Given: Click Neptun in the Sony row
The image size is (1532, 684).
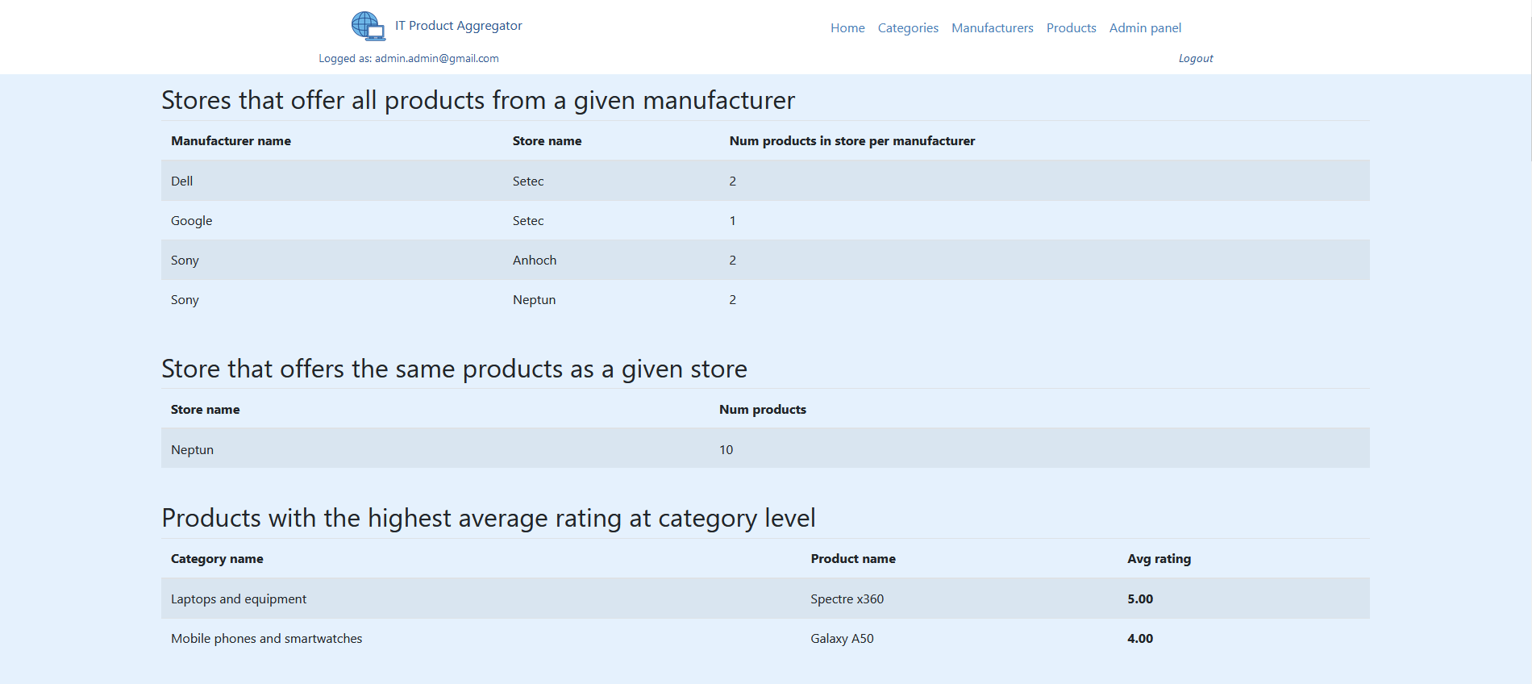Looking at the screenshot, I should click(534, 300).
